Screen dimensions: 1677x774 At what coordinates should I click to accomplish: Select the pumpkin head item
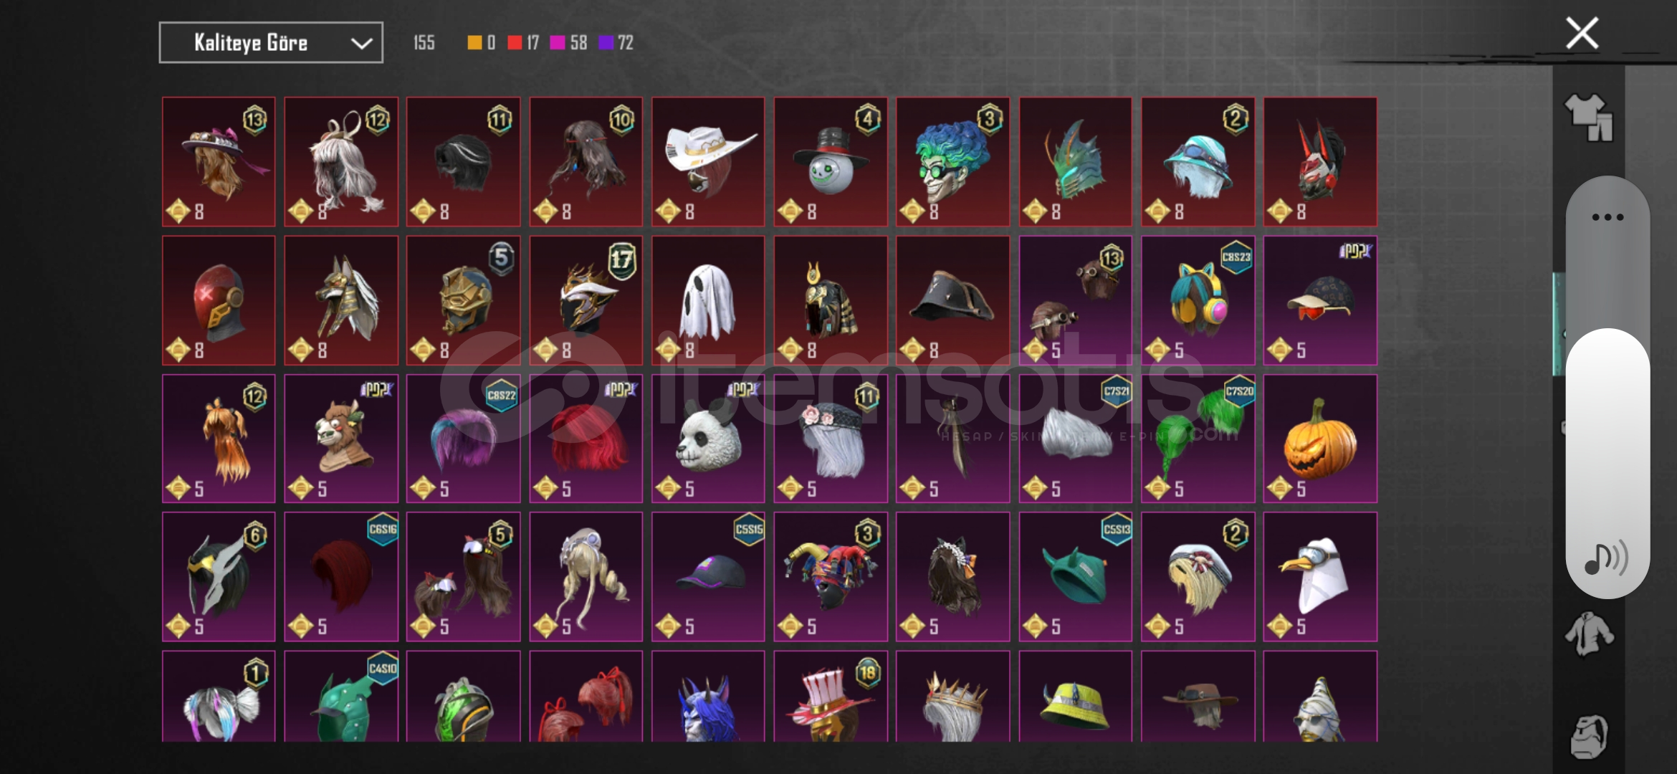pos(1320,439)
